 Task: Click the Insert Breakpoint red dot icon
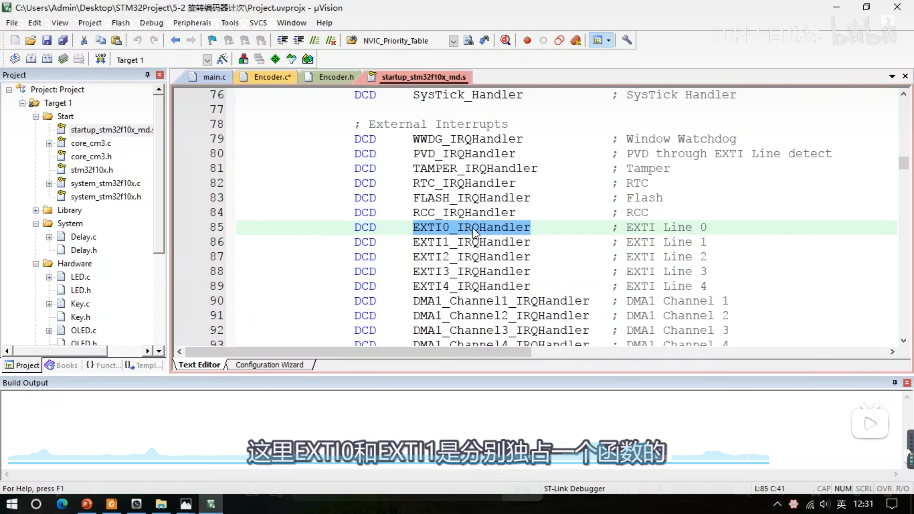click(x=527, y=40)
